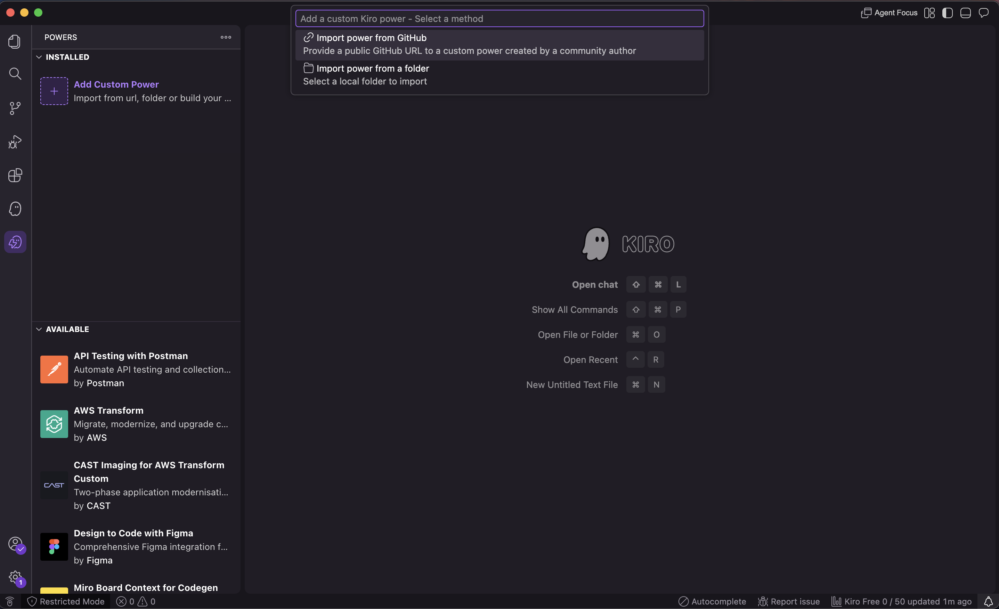Select the Powers view icon
This screenshot has width=999, height=609.
pos(15,242)
